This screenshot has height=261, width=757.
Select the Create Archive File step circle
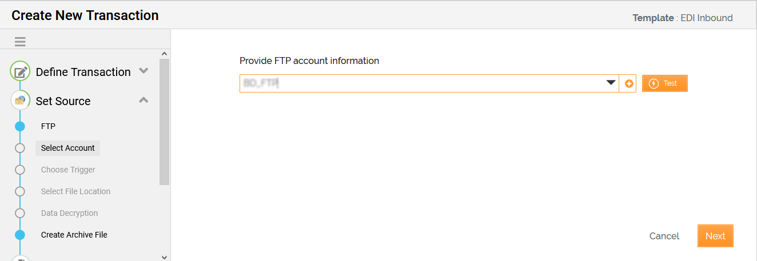[20, 235]
